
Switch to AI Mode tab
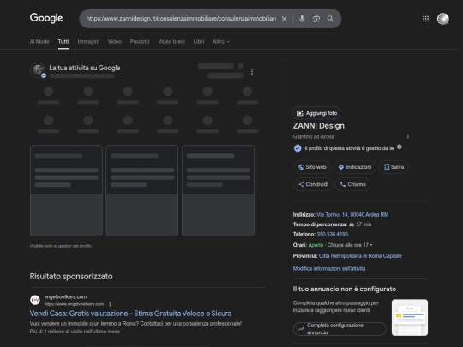pyautogui.click(x=39, y=42)
